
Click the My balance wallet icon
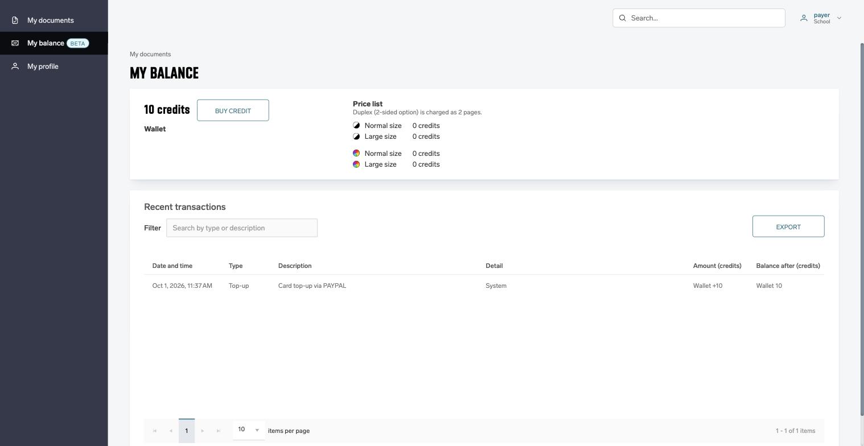pos(15,43)
